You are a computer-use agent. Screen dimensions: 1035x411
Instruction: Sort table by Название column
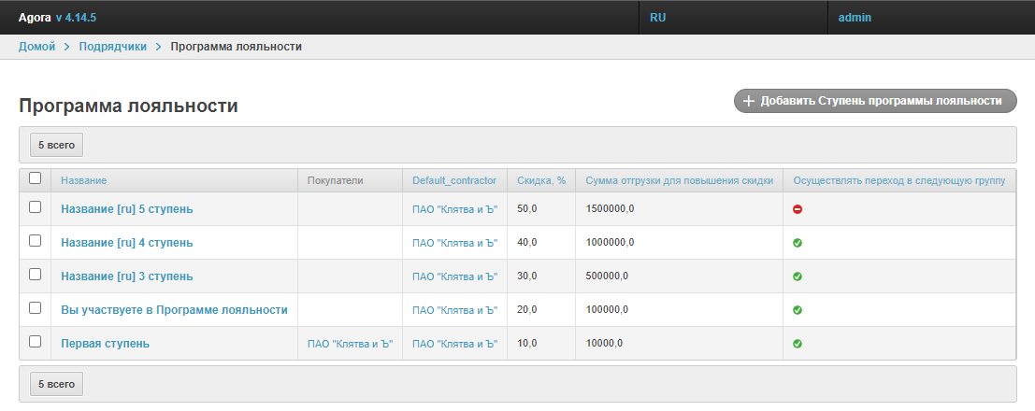click(84, 180)
